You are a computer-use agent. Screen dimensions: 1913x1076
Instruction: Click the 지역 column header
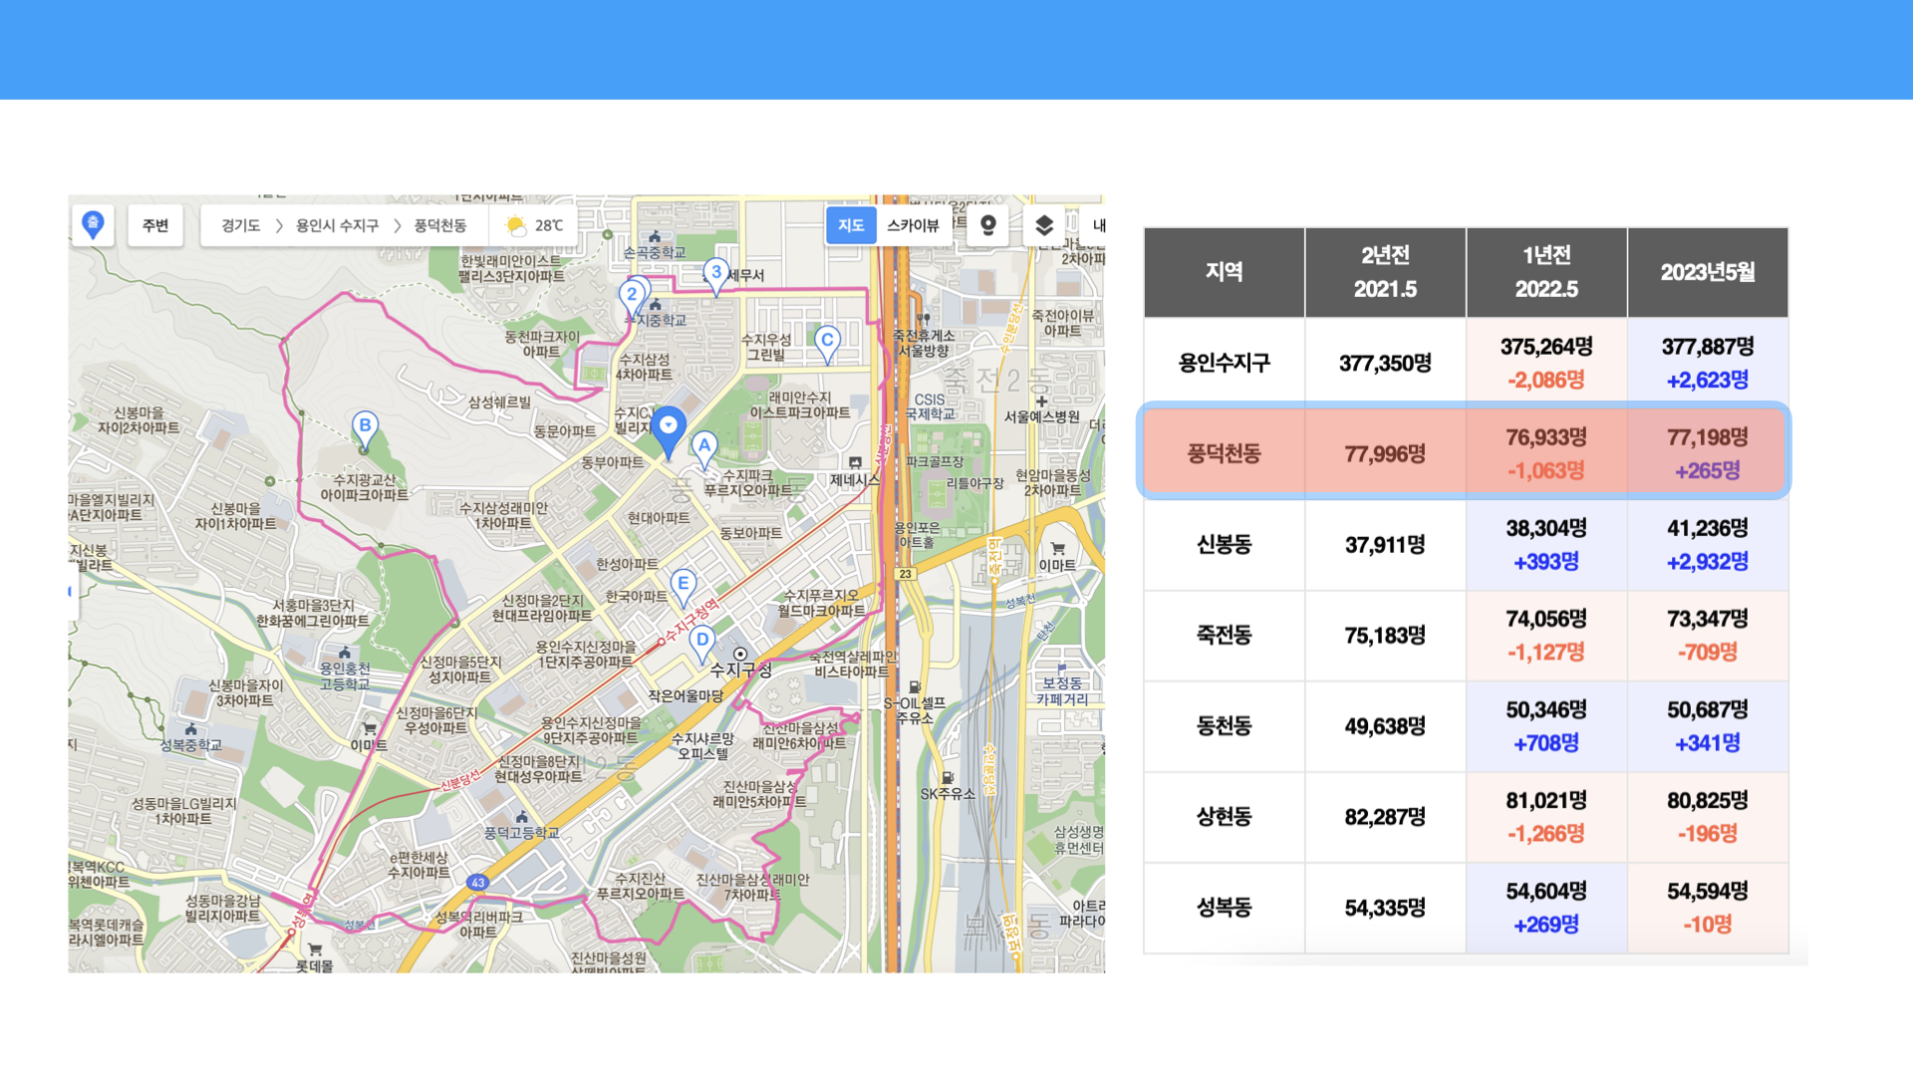(1224, 272)
